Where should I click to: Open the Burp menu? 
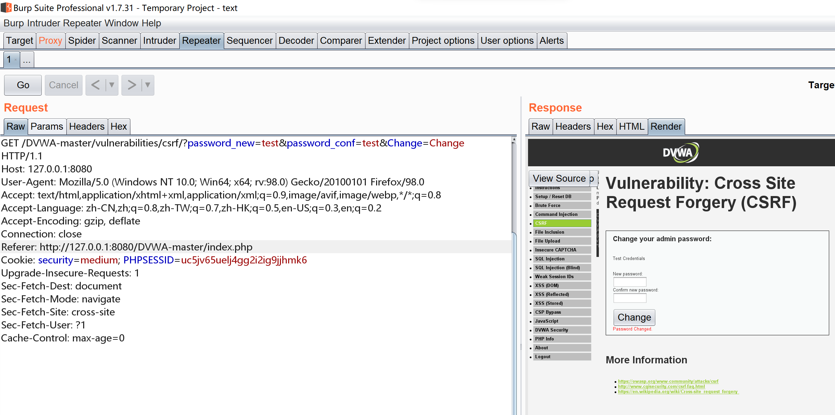click(x=14, y=23)
